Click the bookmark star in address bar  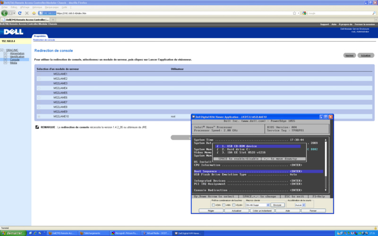coord(294,13)
